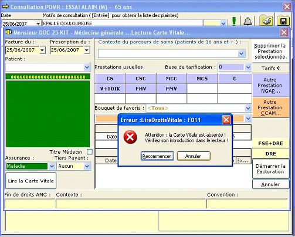Open the printer folder icon

[x=266, y=20]
